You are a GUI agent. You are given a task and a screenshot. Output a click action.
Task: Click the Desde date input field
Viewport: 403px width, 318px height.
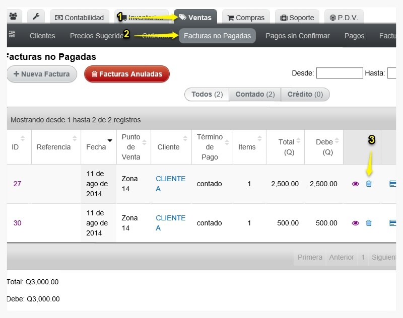point(340,73)
